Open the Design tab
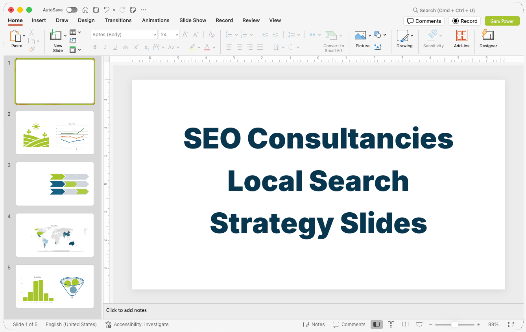The image size is (526, 332). click(86, 20)
